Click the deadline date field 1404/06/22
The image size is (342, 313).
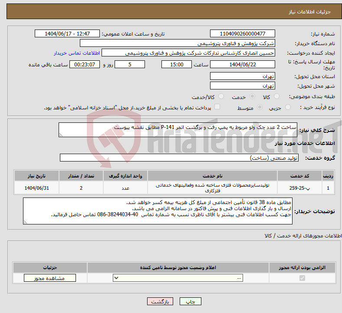pyautogui.click(x=242, y=64)
